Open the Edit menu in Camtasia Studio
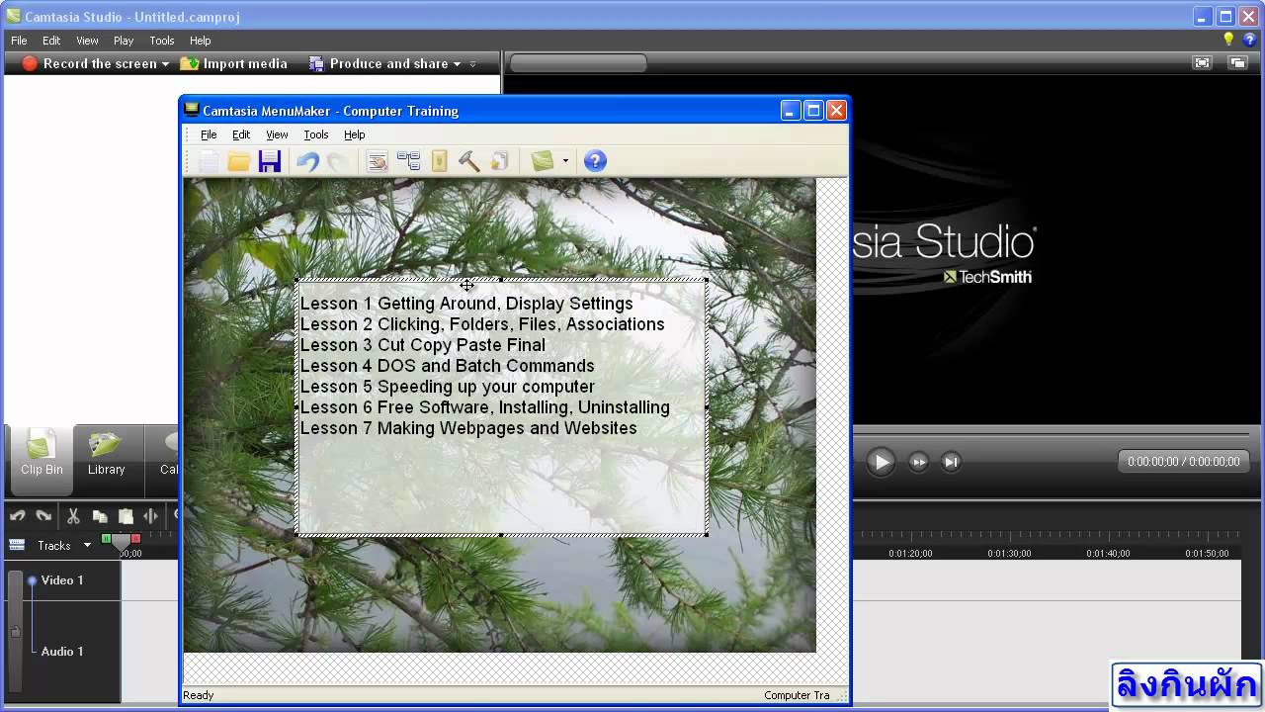1265x712 pixels. [51, 41]
